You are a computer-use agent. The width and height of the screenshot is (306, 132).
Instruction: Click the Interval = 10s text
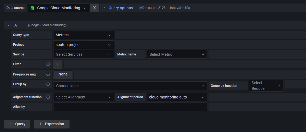point(180,8)
